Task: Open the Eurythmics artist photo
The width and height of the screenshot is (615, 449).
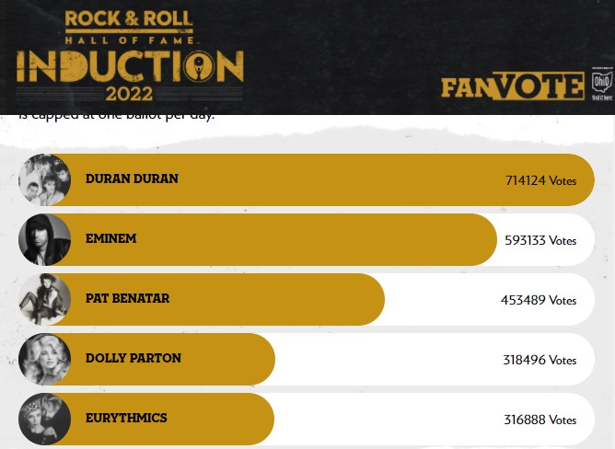Action: [x=45, y=420]
